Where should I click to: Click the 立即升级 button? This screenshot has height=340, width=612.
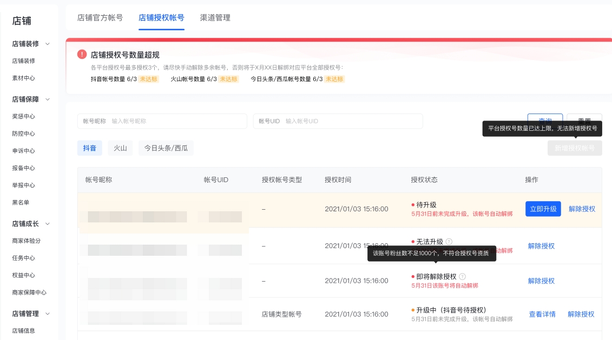(543, 209)
